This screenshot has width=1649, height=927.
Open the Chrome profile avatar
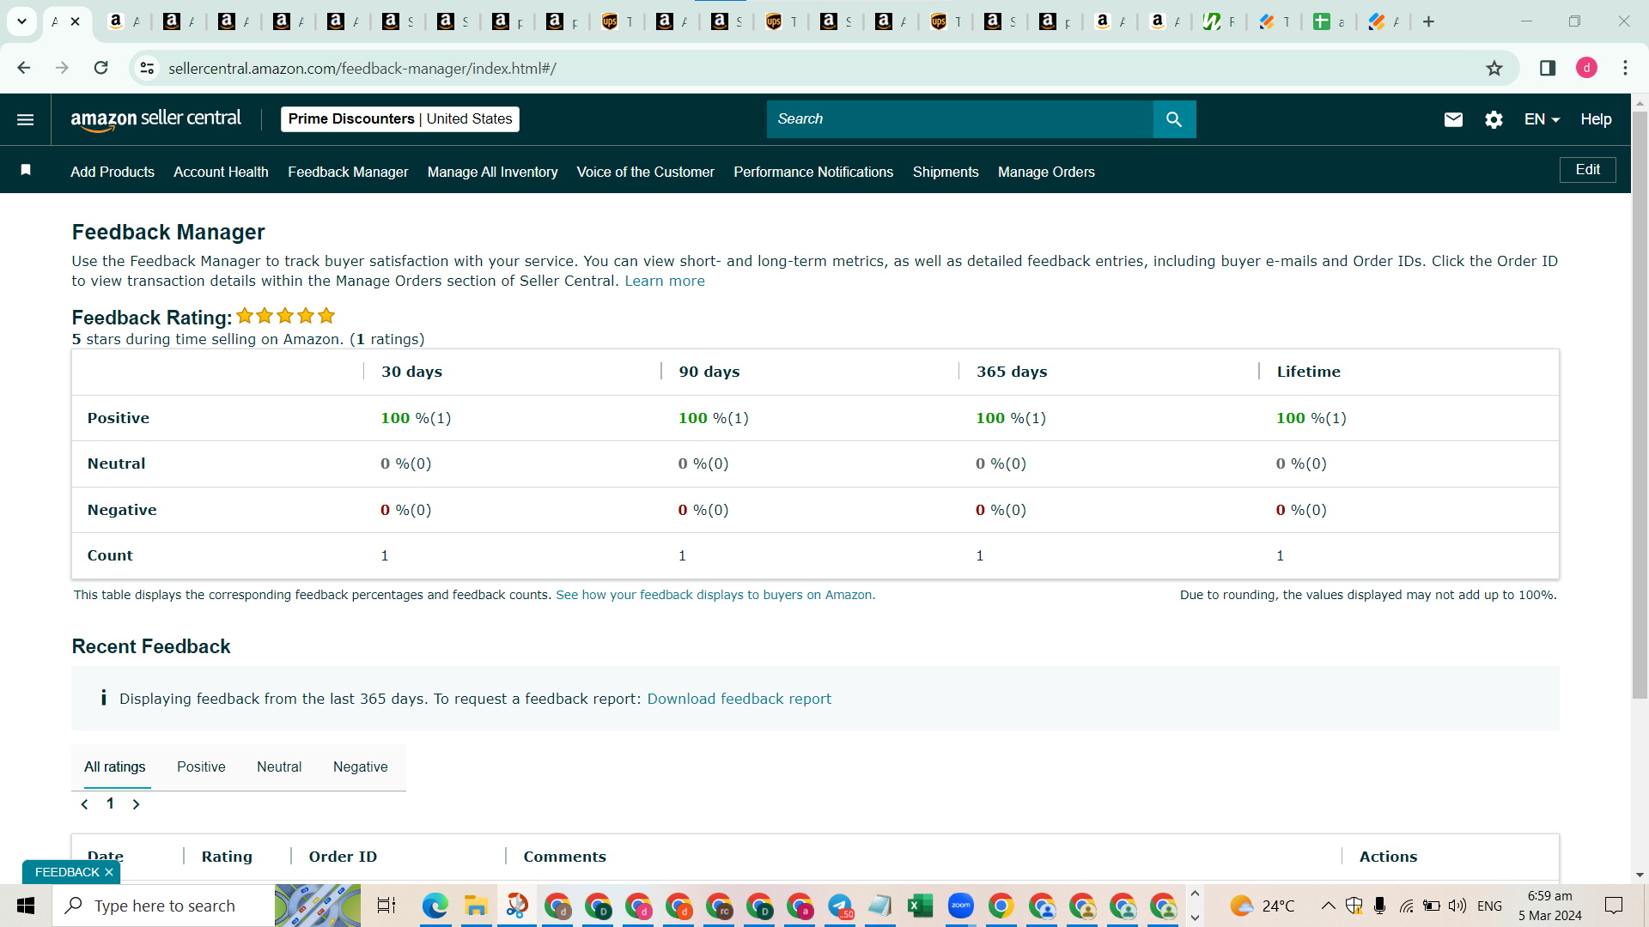pyautogui.click(x=1586, y=68)
